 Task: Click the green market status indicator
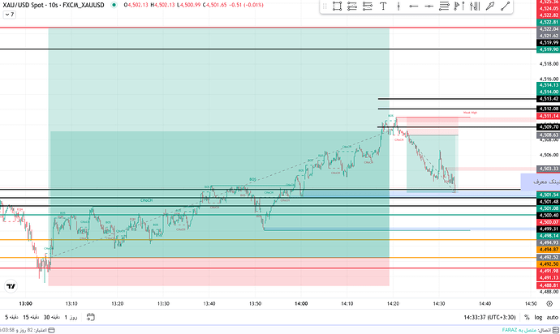[x=114, y=5]
